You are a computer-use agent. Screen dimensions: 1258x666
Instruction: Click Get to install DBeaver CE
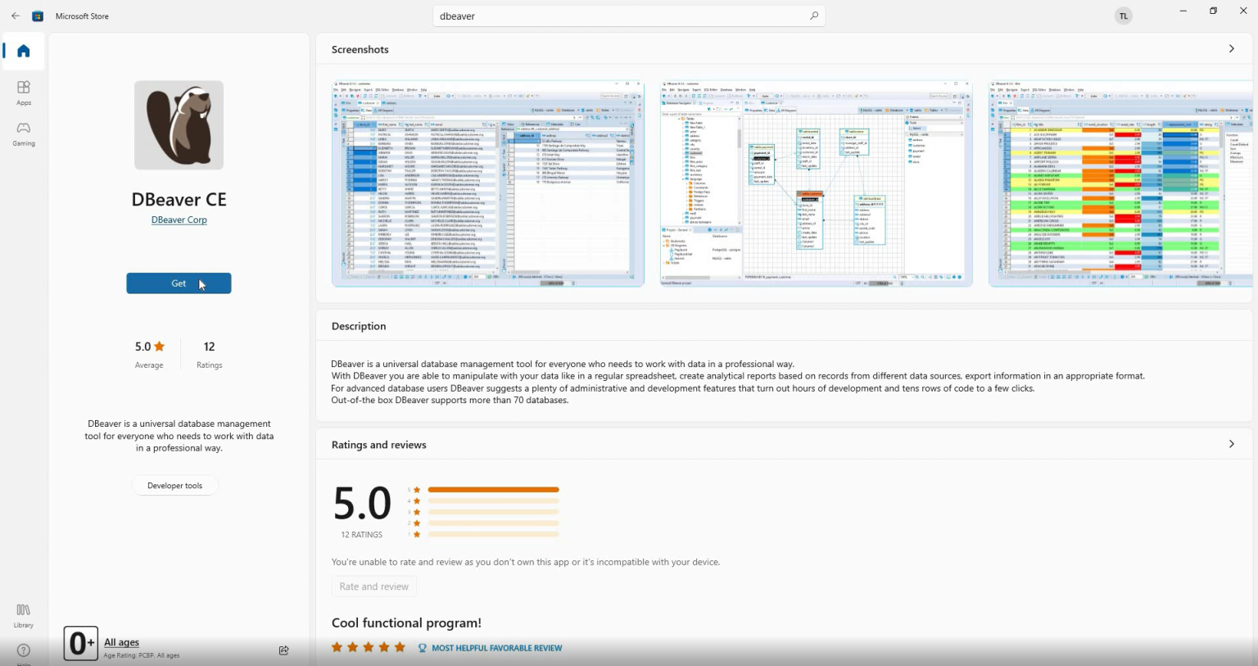pyautogui.click(x=179, y=283)
